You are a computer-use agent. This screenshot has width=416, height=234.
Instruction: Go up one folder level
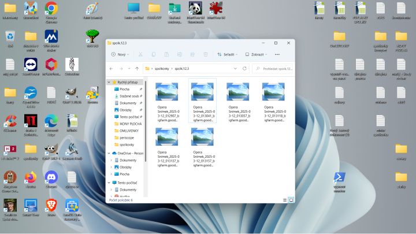[137, 69]
